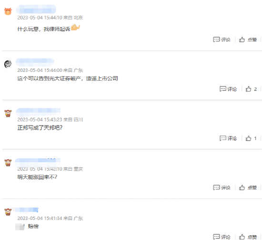Click the like count 2 label

point(255,89)
